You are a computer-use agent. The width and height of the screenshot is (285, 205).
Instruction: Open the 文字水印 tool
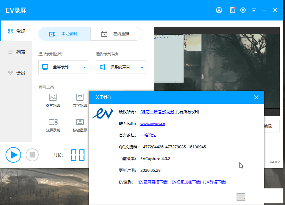pyautogui.click(x=80, y=100)
